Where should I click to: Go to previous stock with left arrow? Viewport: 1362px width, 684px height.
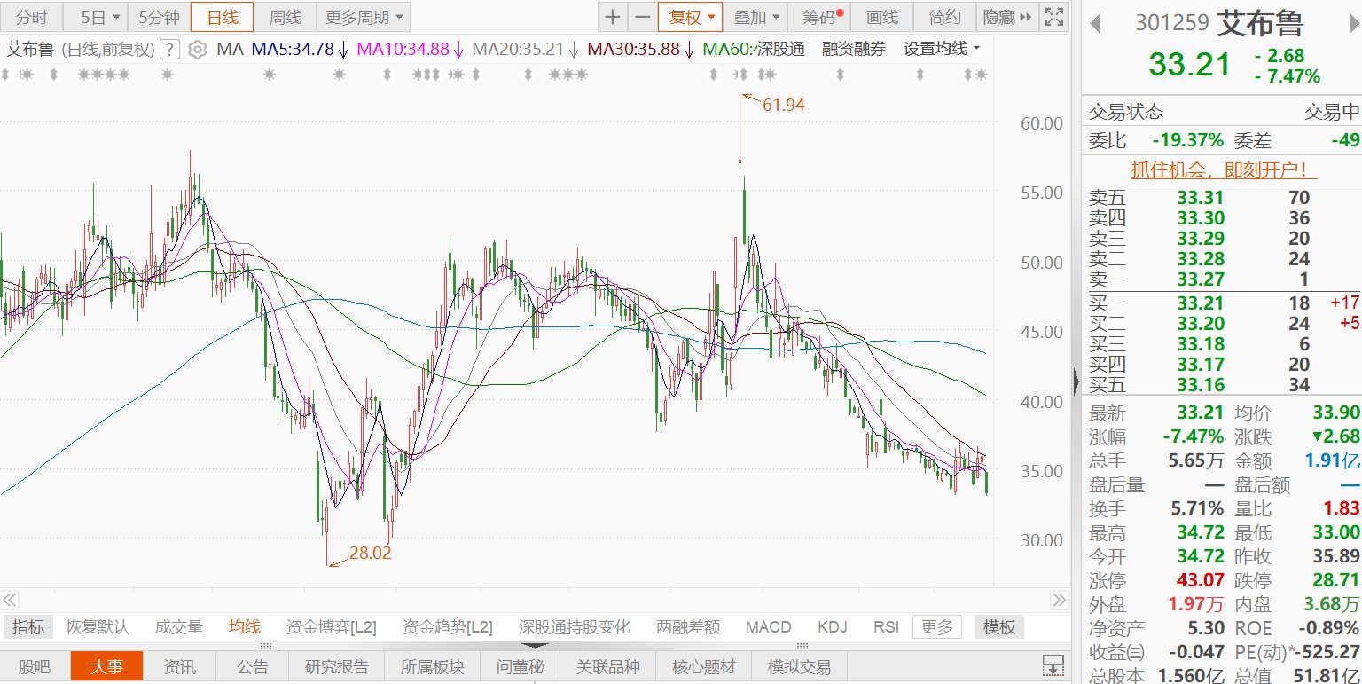1096,23
